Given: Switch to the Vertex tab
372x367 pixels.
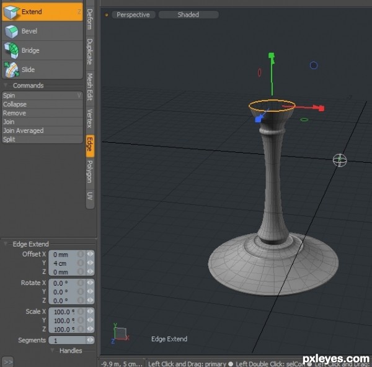Looking at the screenshot, I should tap(90, 119).
